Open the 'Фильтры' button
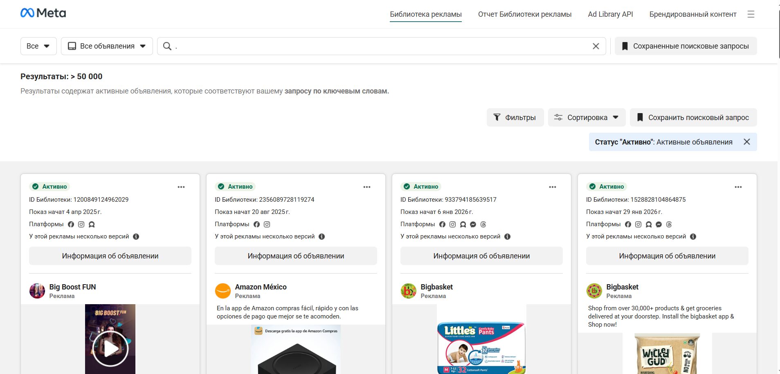Viewport: 780px width, 374px height. 515,117
